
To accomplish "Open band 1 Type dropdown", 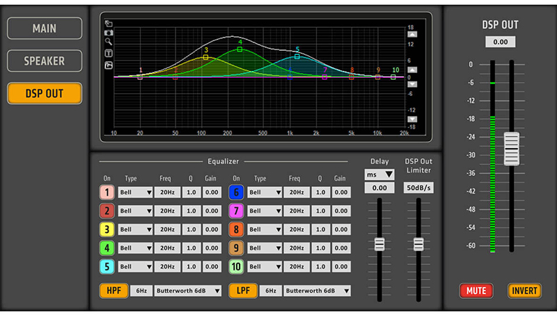I will (x=135, y=192).
